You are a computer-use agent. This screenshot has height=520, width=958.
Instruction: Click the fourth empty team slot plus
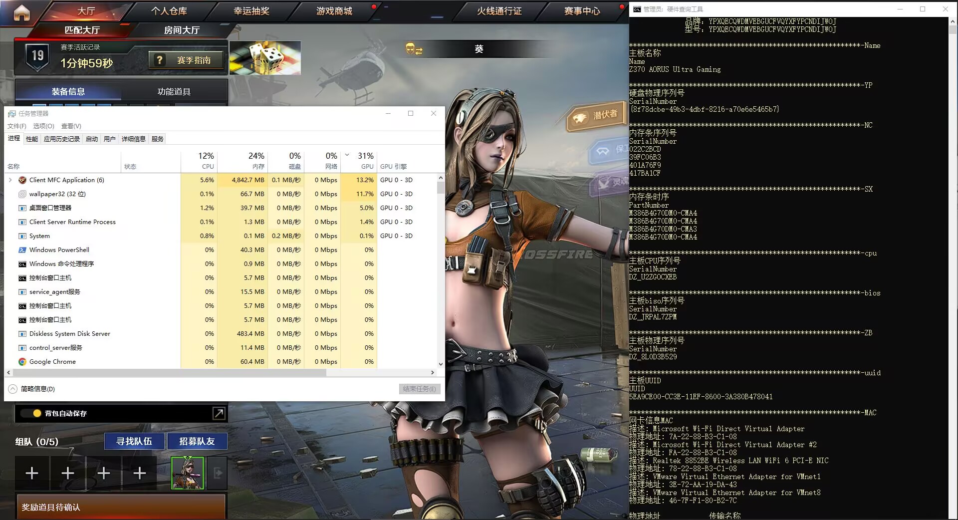(x=140, y=473)
